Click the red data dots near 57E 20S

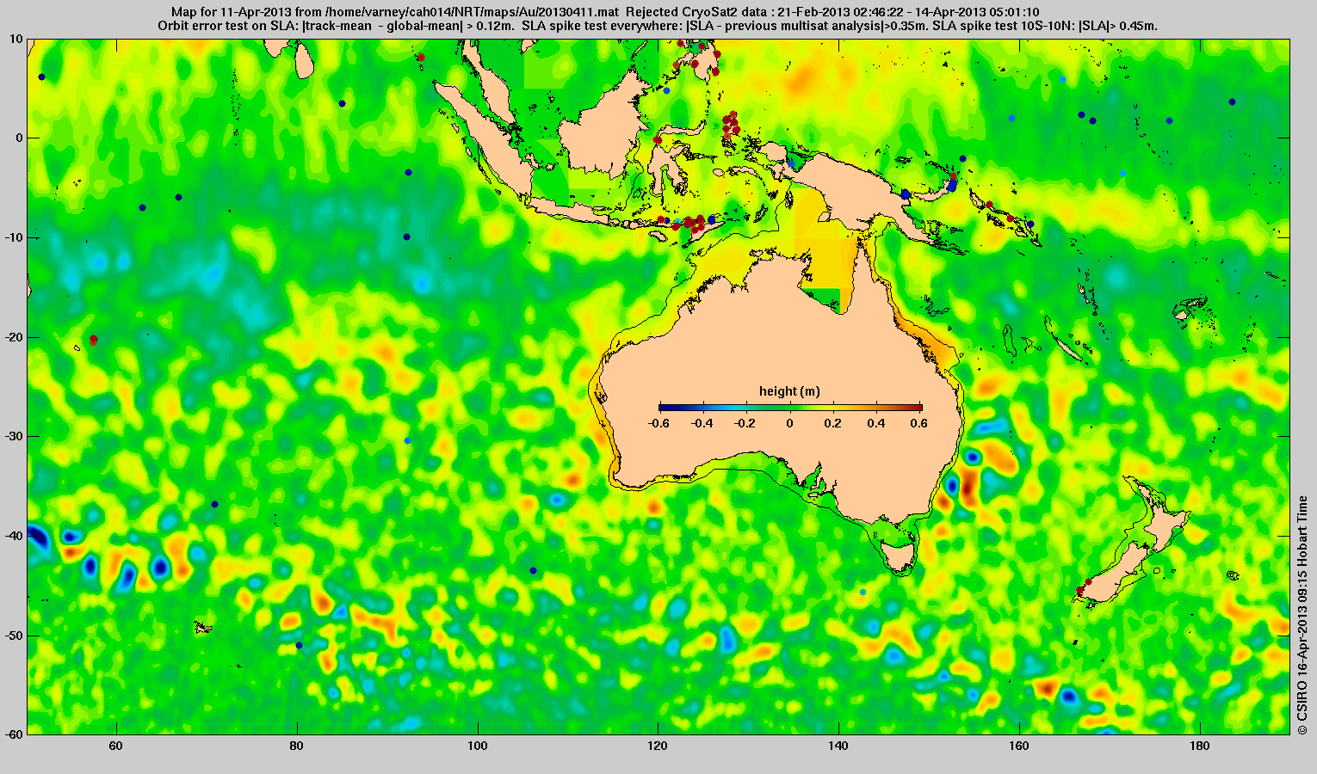[93, 340]
